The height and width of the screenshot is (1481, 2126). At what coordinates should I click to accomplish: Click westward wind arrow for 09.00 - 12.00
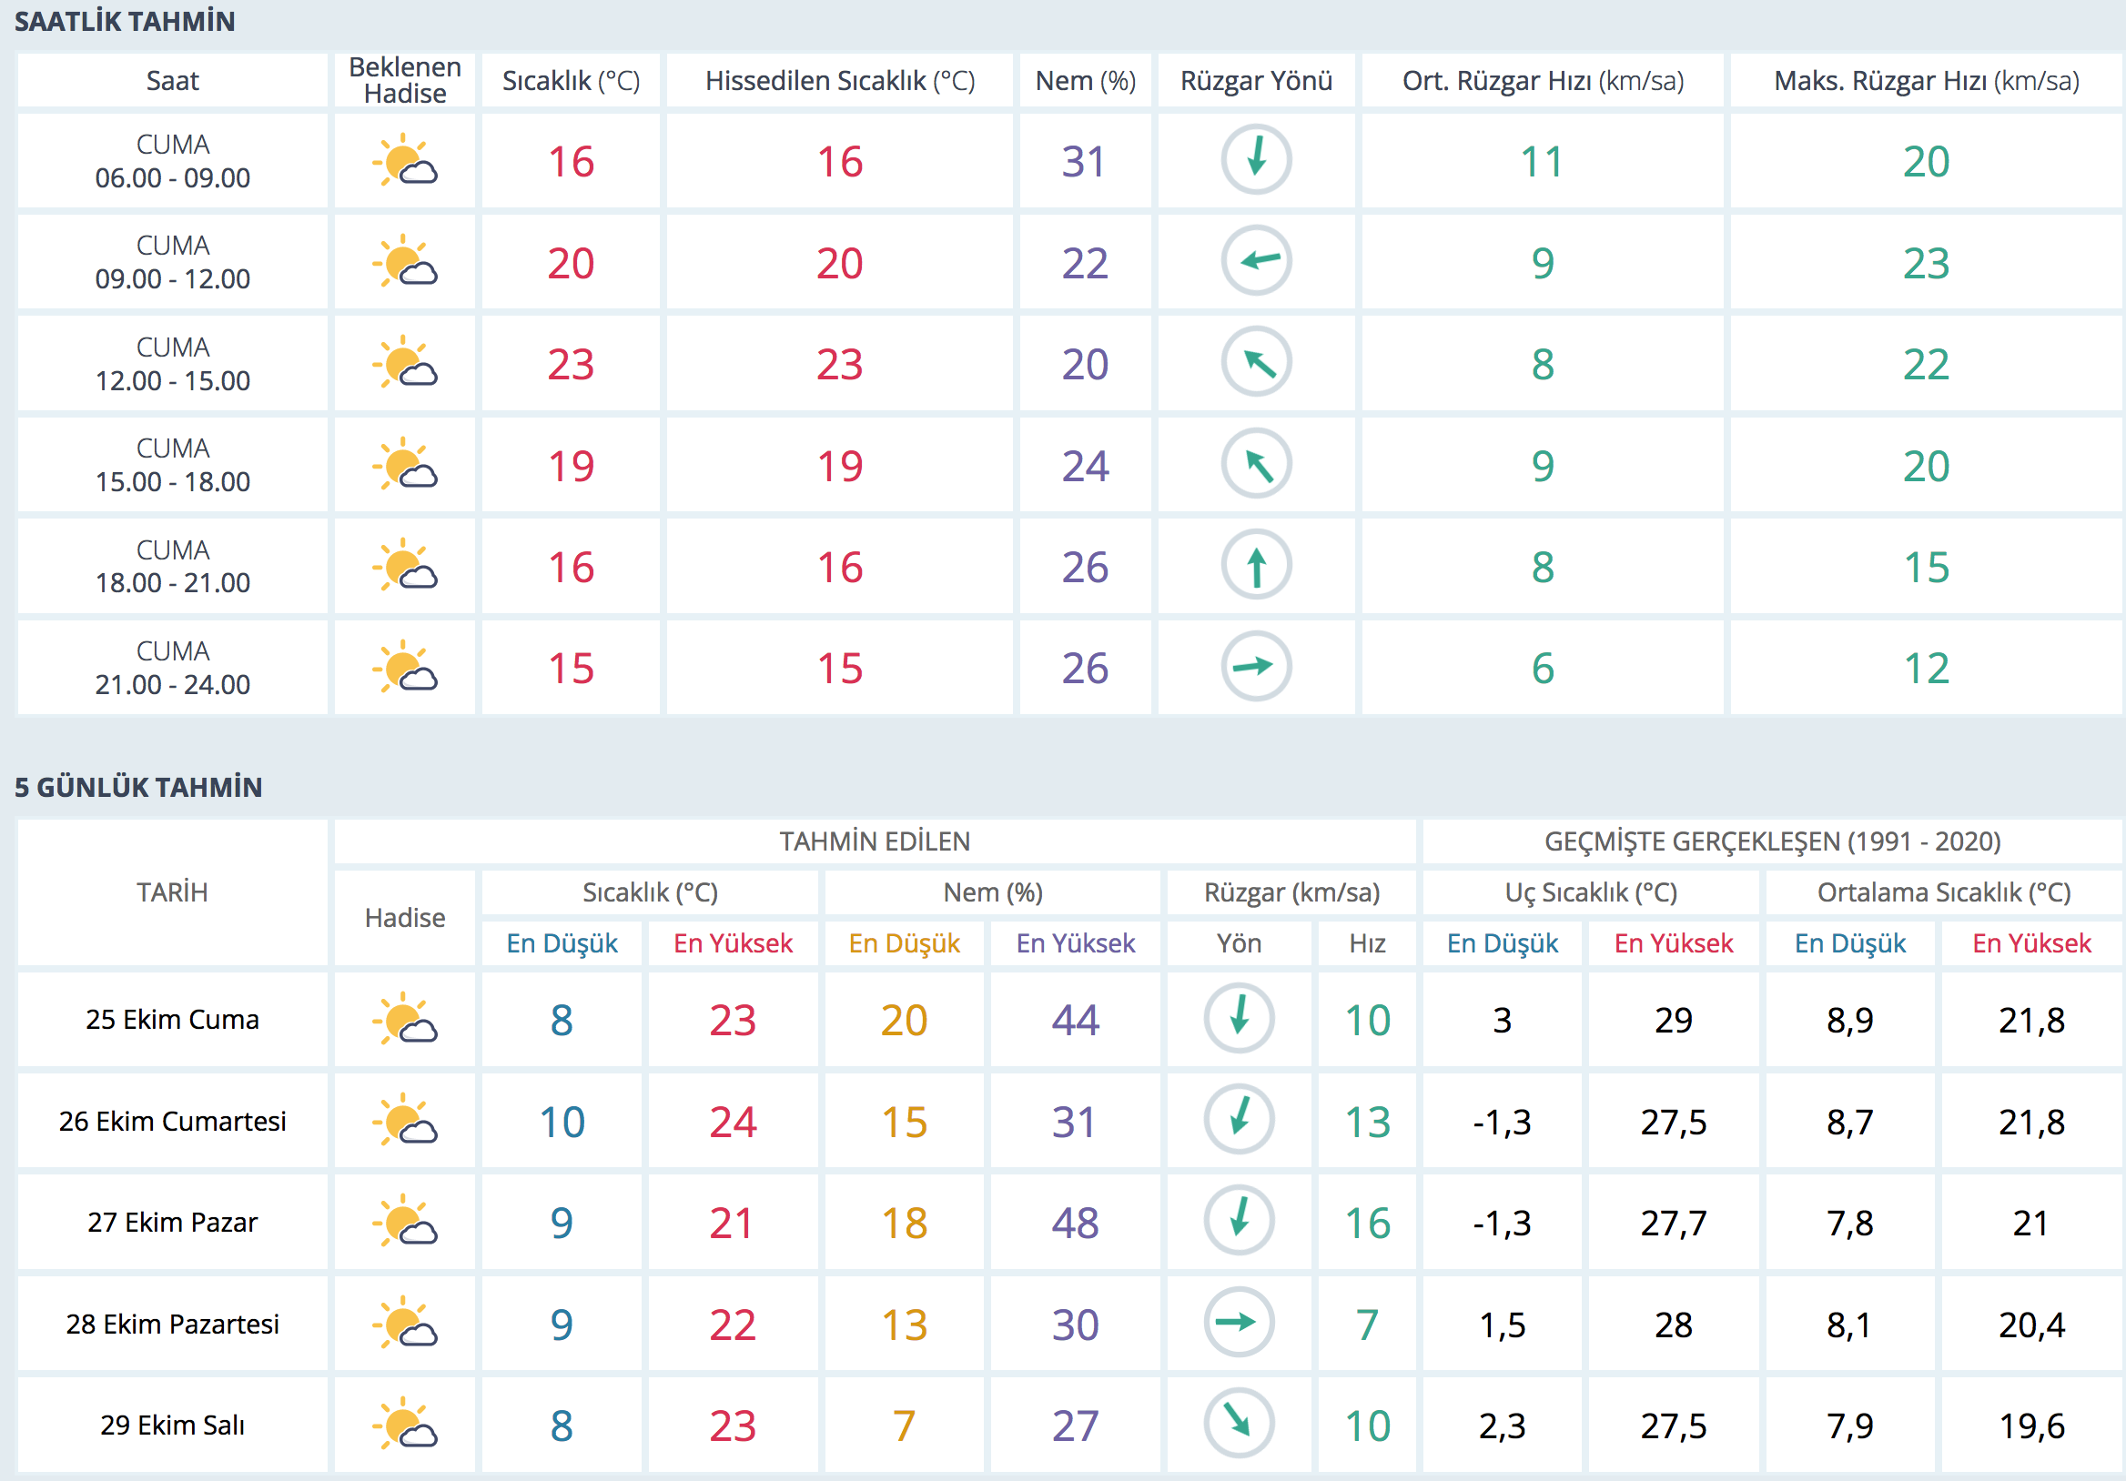[x=1256, y=261]
